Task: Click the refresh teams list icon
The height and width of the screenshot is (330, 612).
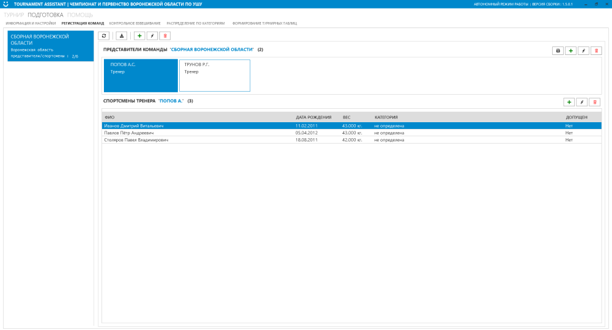Action: click(x=104, y=36)
